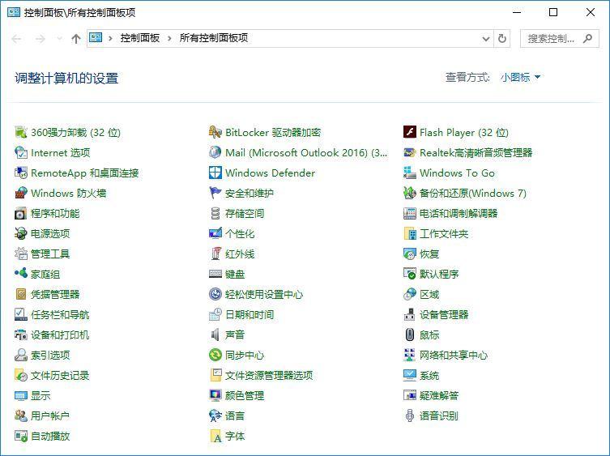Open the 网络和共享中心 link
Viewport: 610px width, 456px height.
(x=454, y=355)
